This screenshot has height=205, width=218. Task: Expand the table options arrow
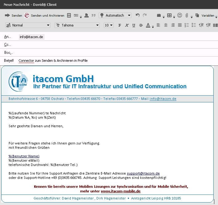pyautogui.click(x=174, y=17)
